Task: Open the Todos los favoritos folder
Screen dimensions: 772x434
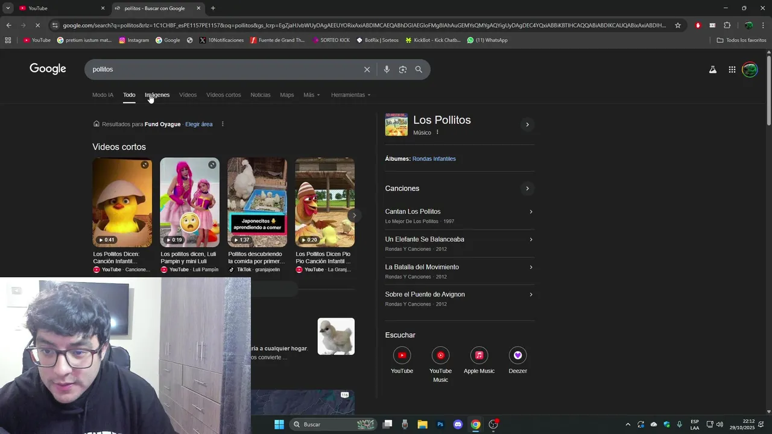Action: point(741,40)
